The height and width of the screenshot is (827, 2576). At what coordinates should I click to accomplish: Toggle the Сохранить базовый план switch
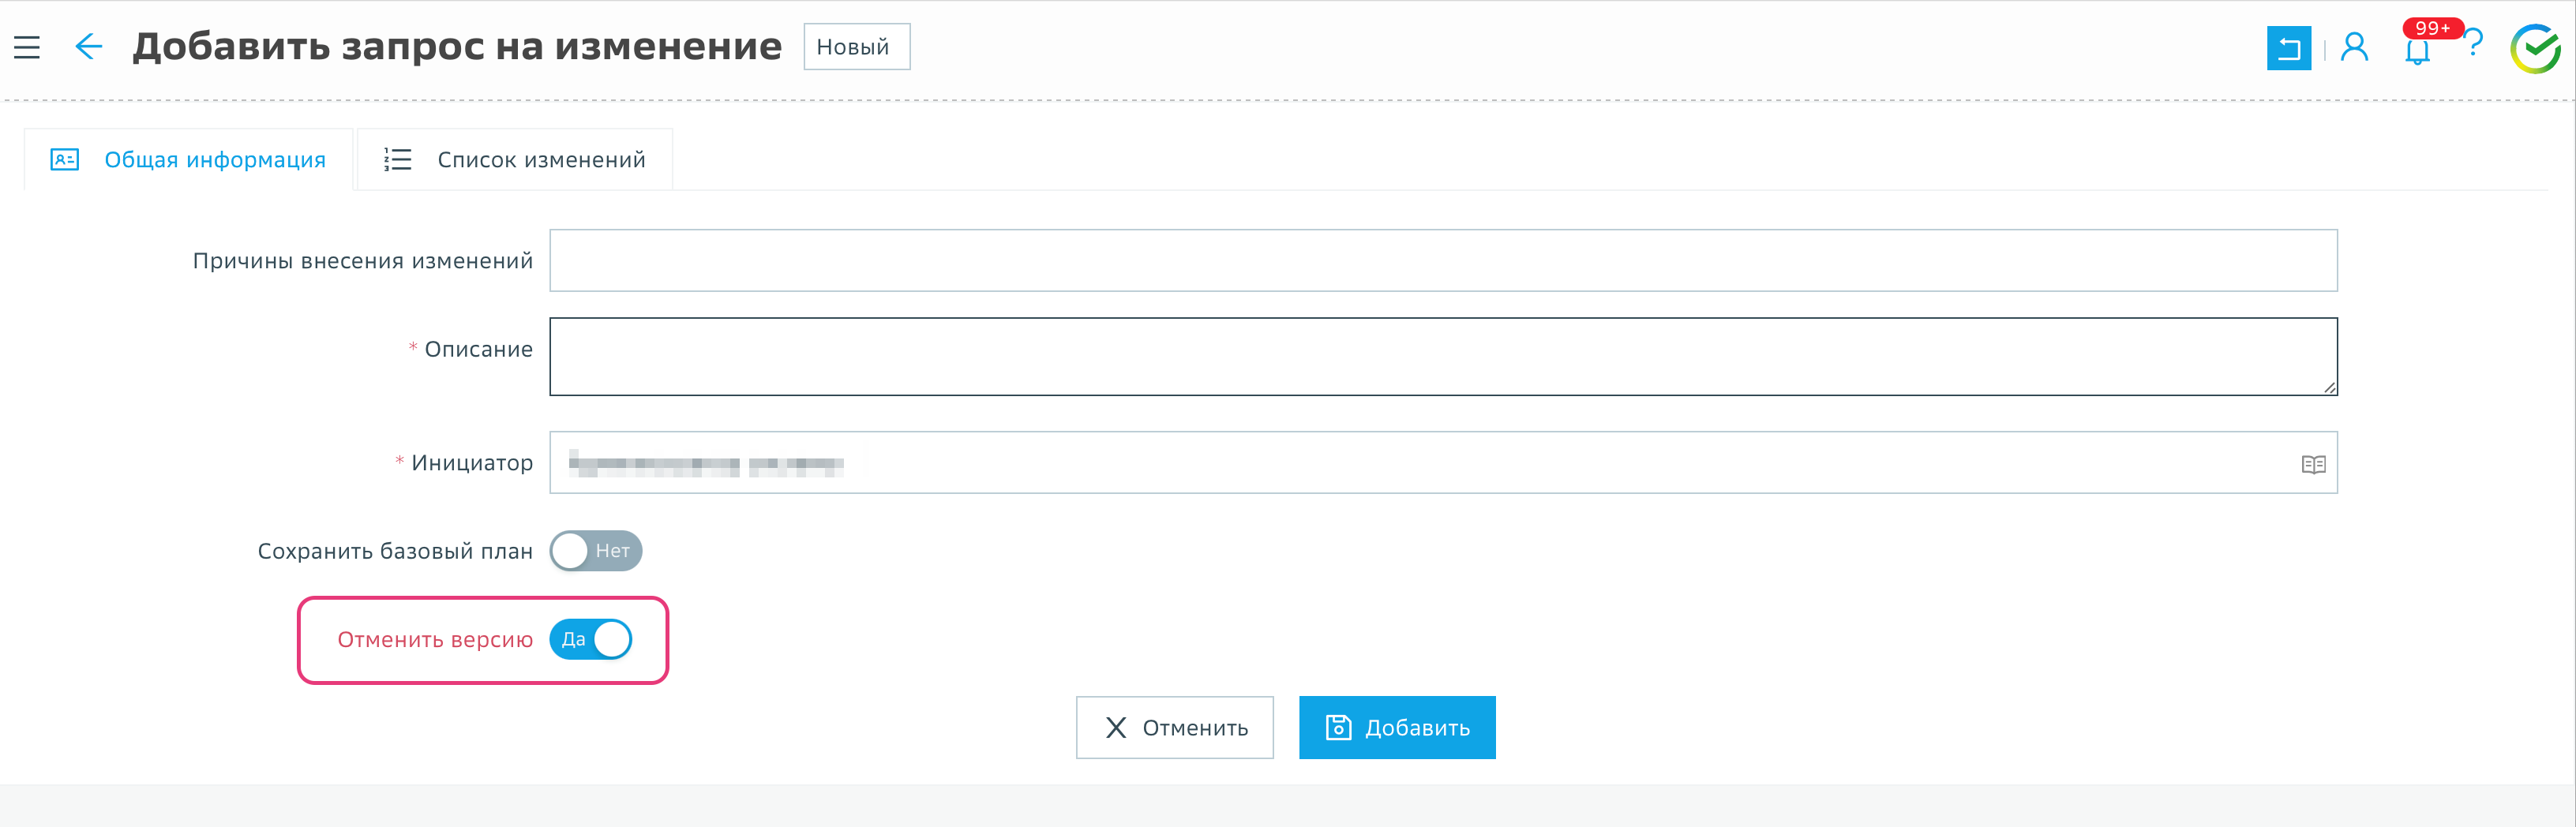click(x=595, y=551)
